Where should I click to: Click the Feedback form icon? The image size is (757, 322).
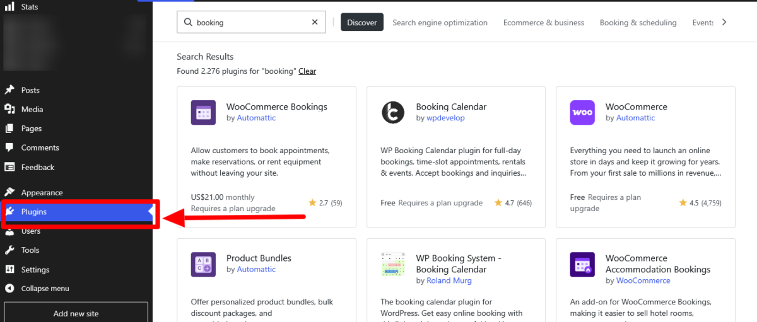(x=9, y=167)
